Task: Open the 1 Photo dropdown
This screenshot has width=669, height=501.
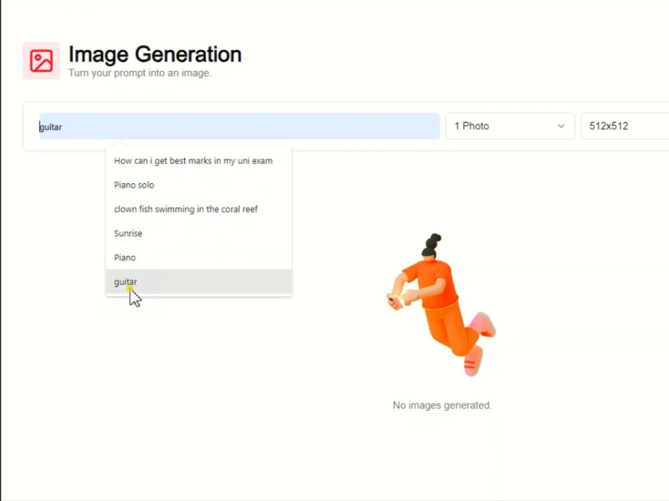Action: pos(510,126)
